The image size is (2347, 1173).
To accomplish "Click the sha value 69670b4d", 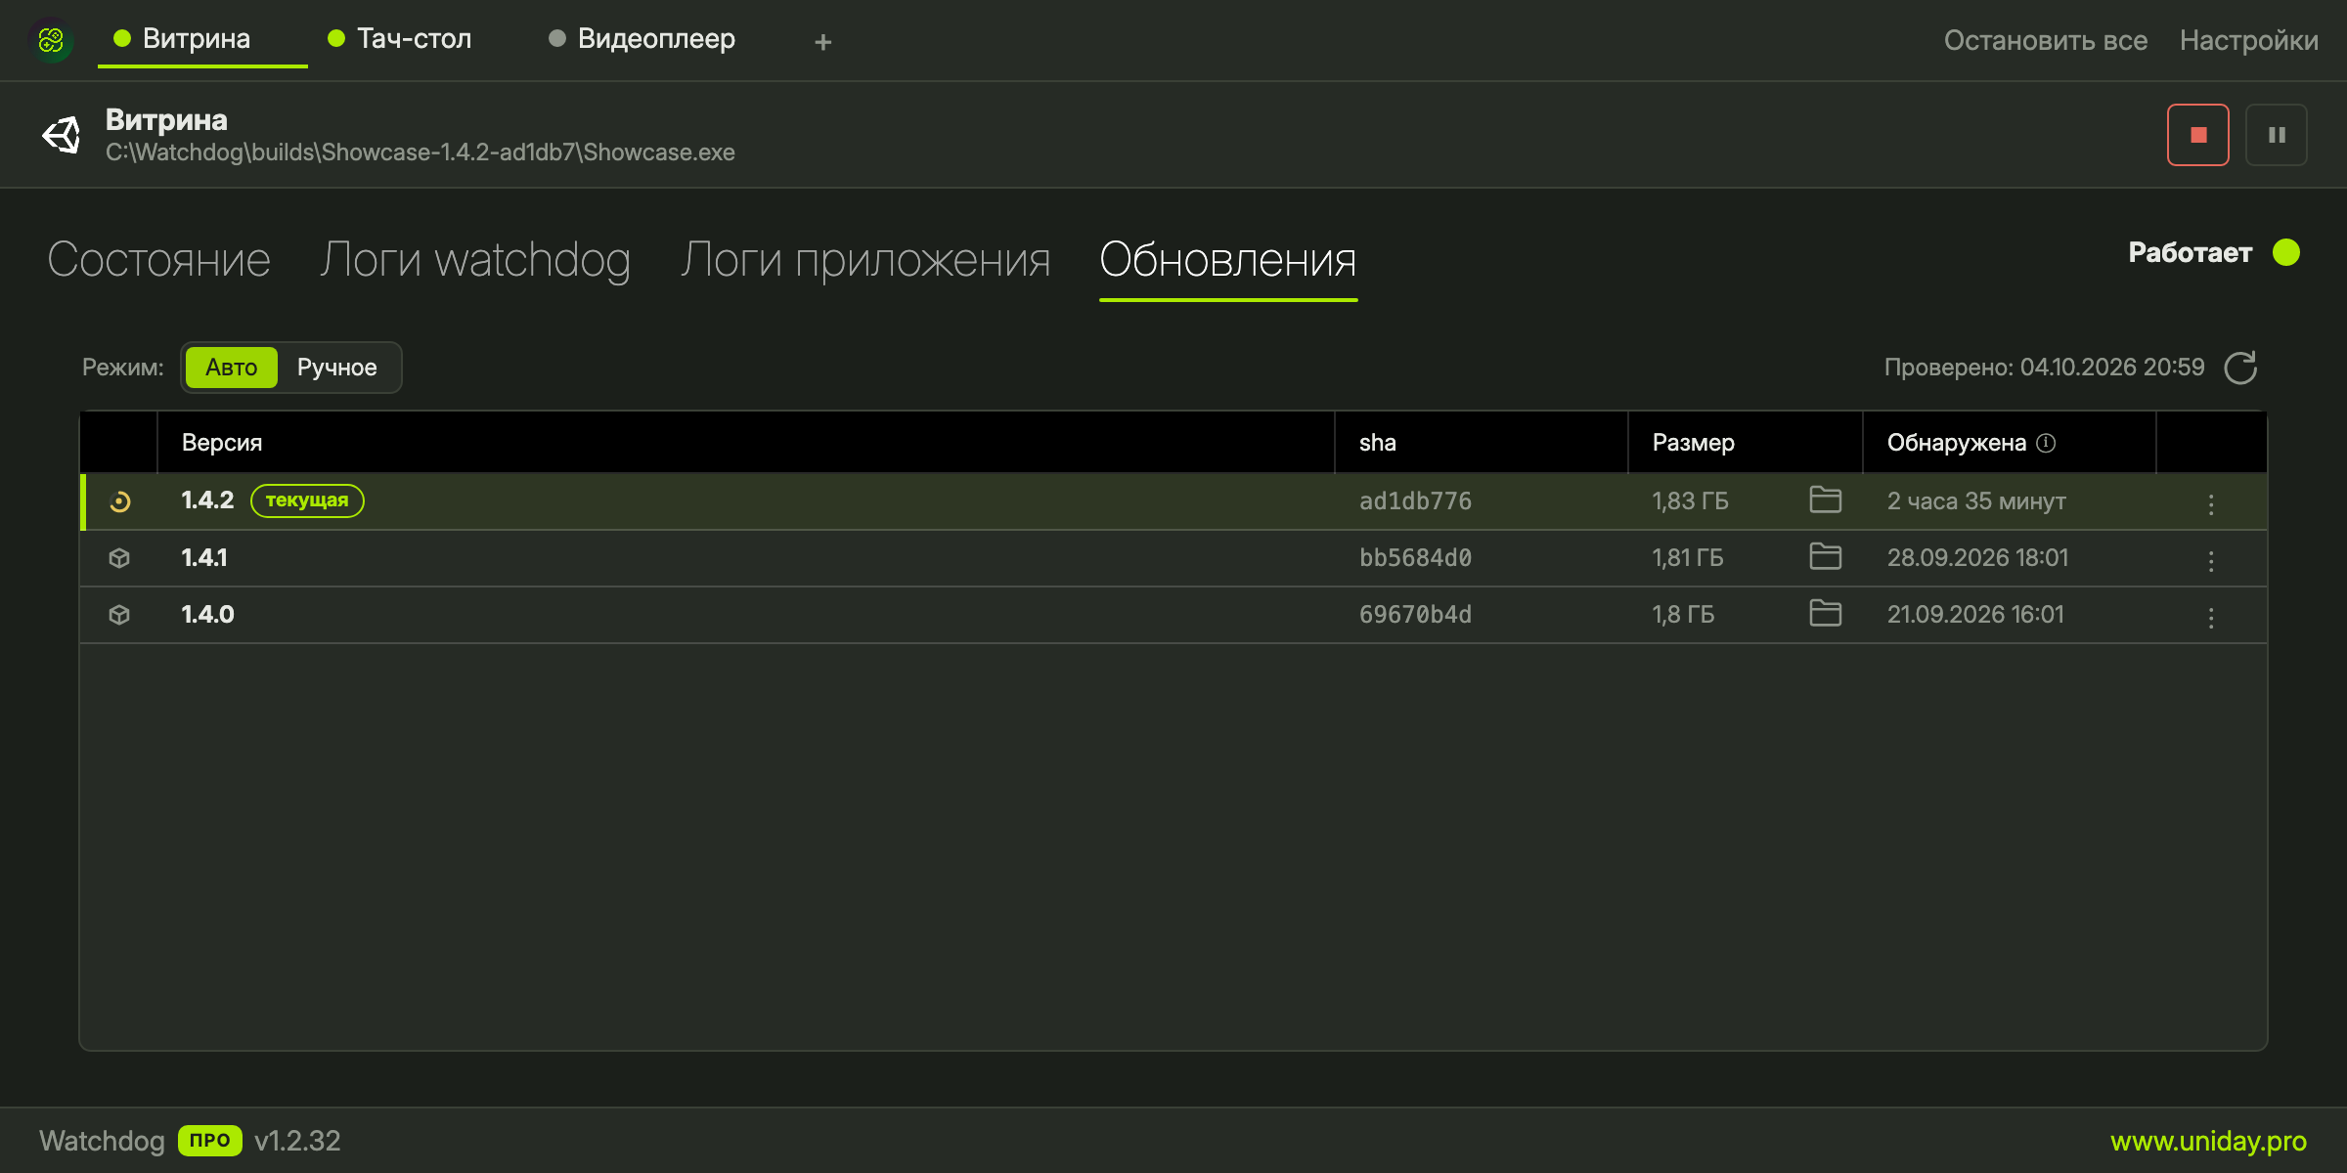I will (1415, 615).
